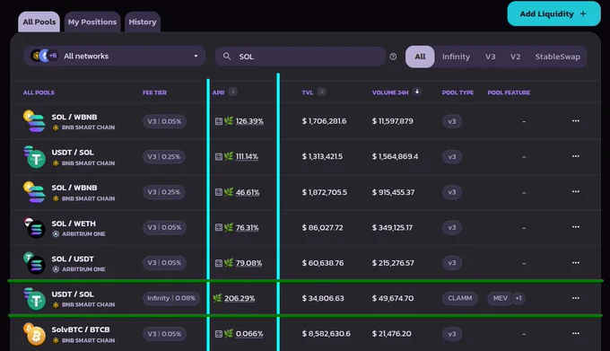Expand the All networks dropdown
This screenshot has width=610, height=351.
point(115,56)
